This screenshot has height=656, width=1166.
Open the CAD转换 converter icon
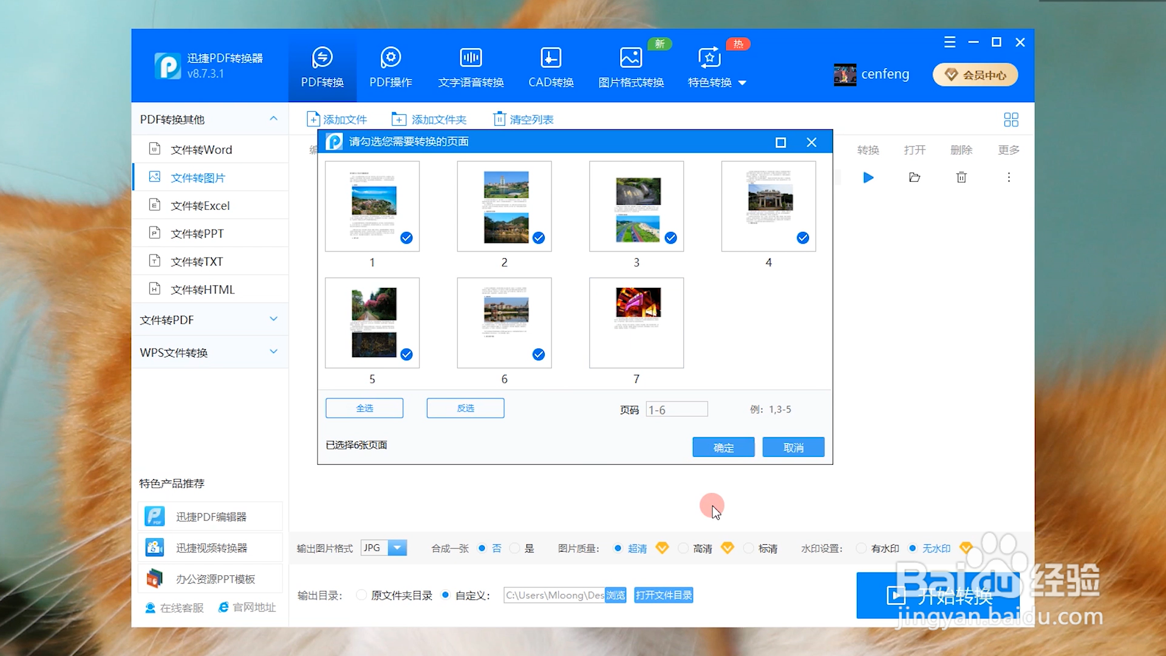click(550, 58)
